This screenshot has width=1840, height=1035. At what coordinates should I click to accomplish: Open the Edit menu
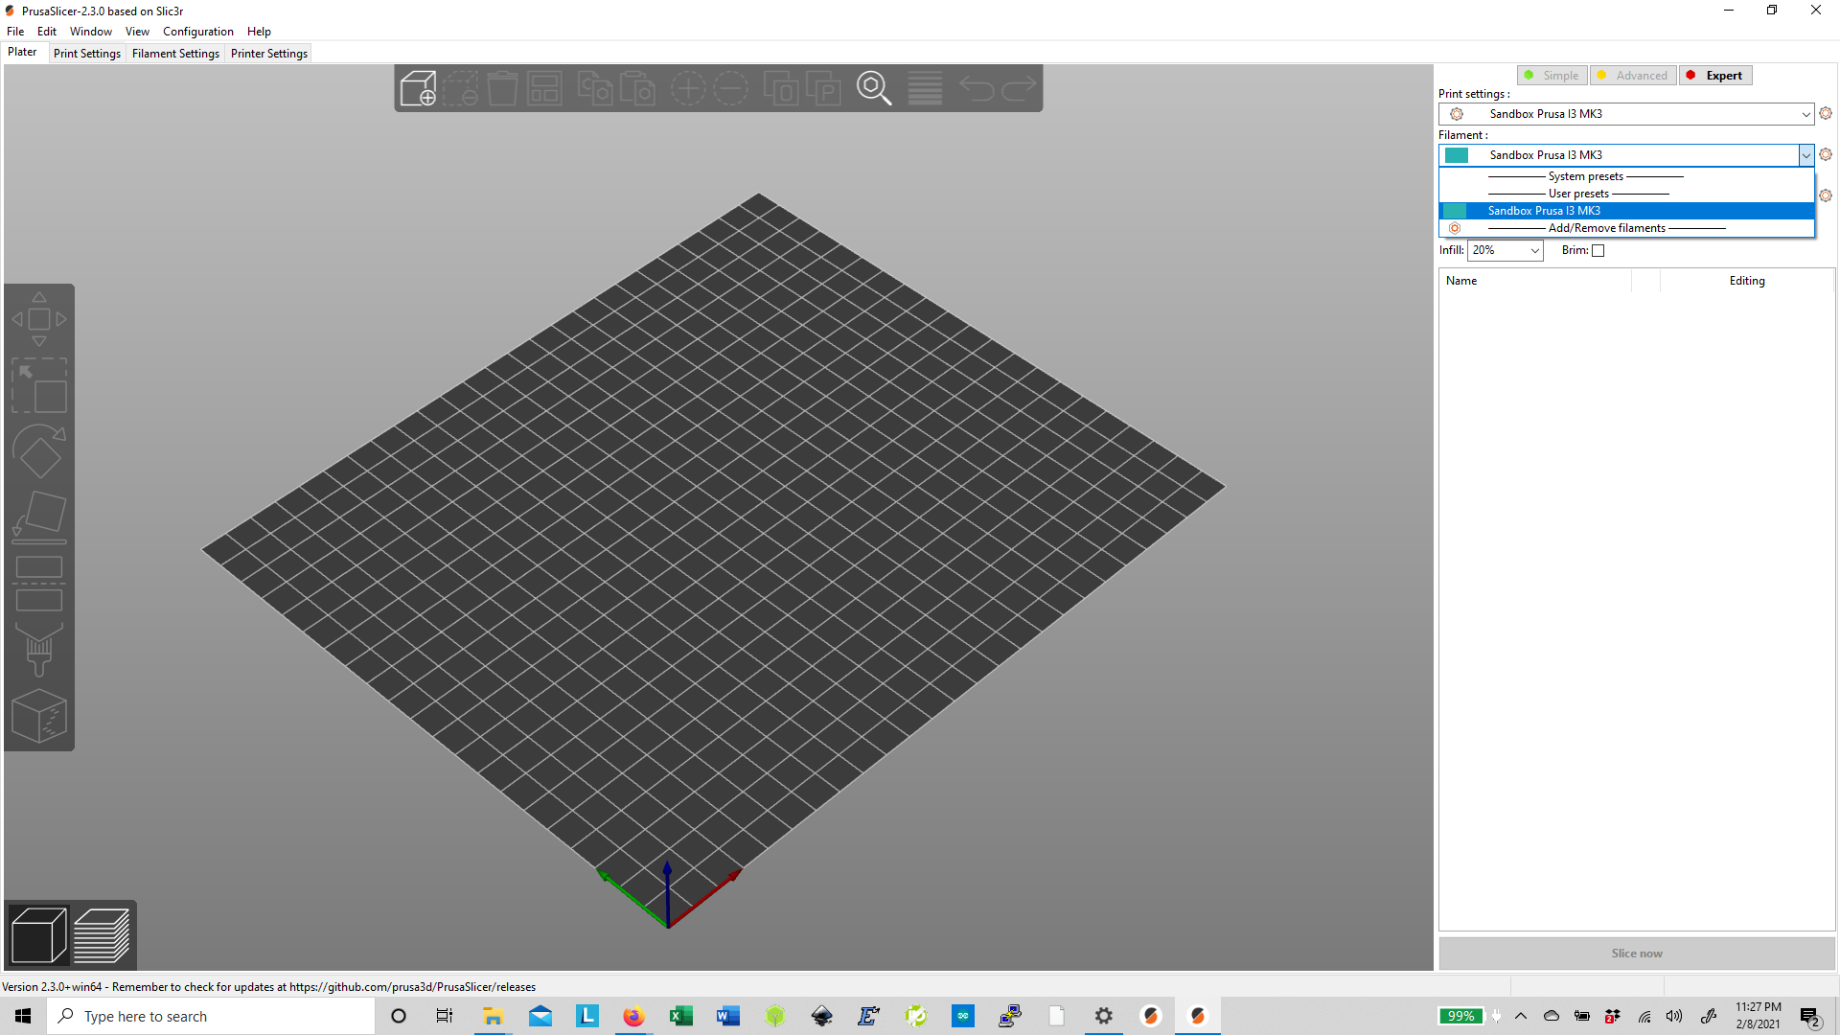point(47,32)
